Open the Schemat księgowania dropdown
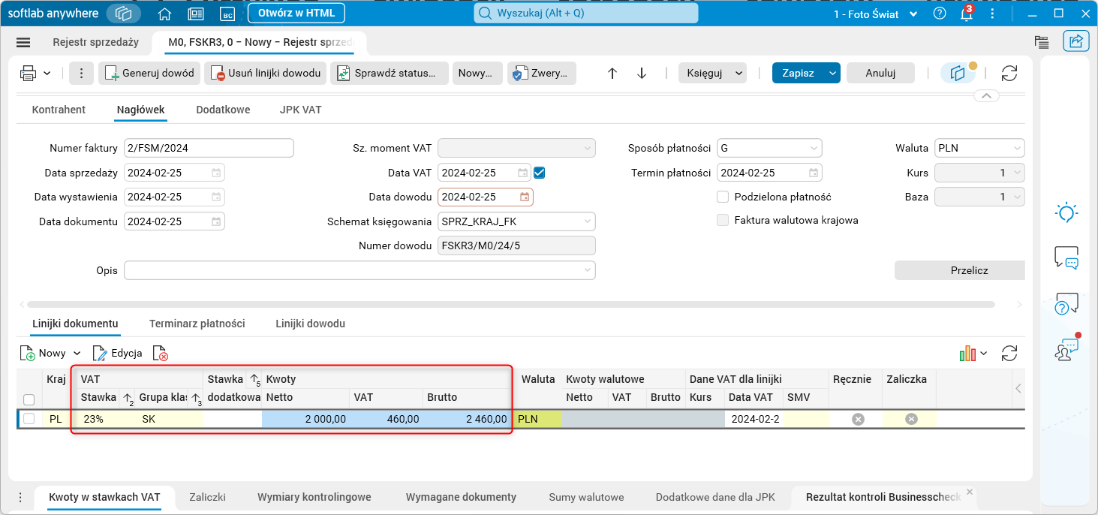 588,221
